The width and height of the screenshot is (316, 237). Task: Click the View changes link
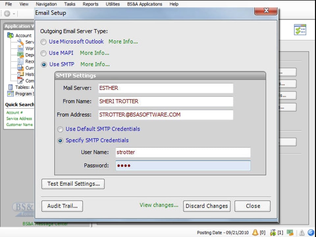coord(159,205)
